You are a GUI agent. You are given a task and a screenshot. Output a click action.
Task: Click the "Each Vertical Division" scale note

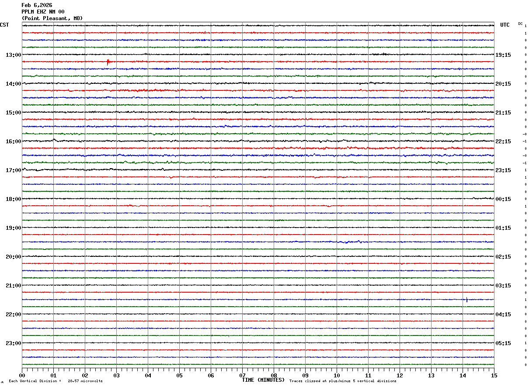(35, 381)
